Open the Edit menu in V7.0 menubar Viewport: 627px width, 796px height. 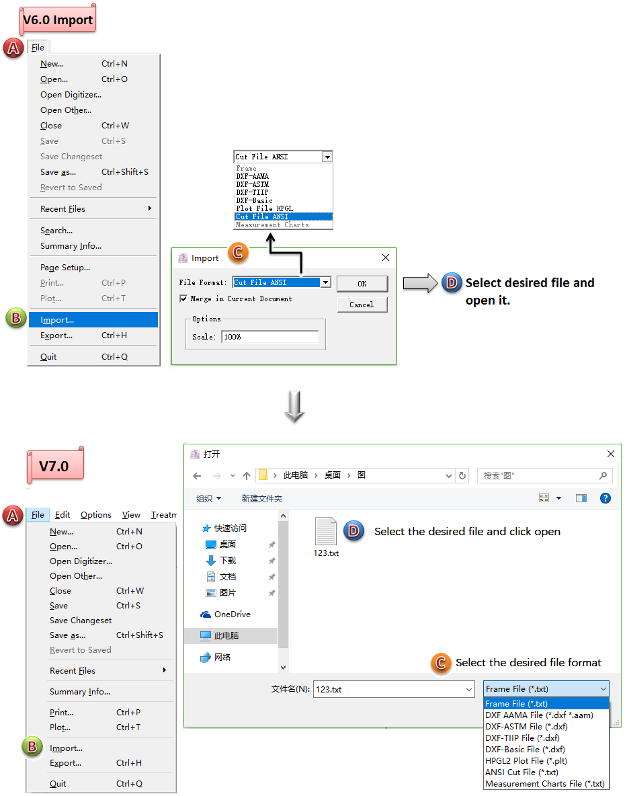coord(62,515)
